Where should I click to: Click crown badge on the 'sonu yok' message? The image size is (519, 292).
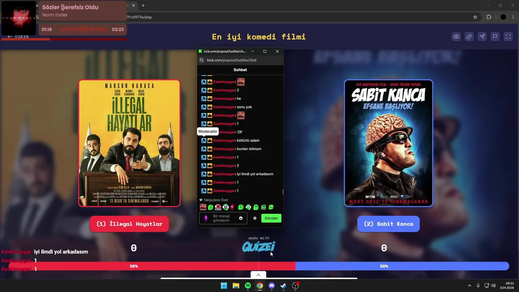pos(210,107)
